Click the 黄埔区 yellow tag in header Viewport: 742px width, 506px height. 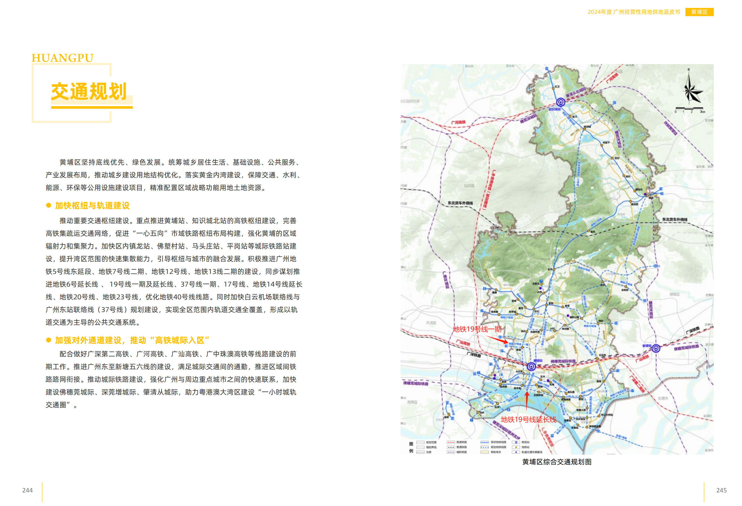coord(699,12)
